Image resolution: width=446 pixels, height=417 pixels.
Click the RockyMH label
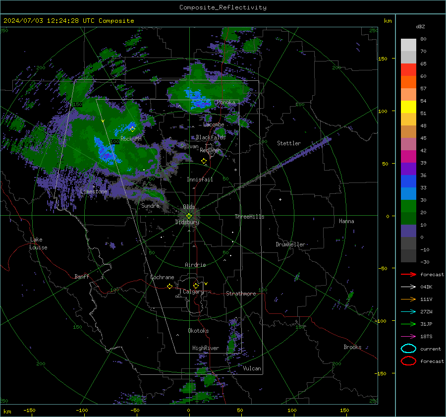[131, 139]
